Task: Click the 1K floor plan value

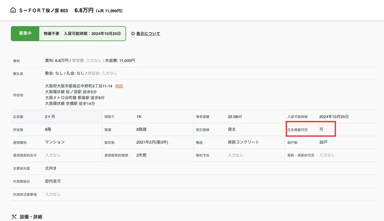Action: pos(139,117)
